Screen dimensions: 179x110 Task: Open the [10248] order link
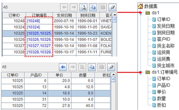(x=33, y=21)
